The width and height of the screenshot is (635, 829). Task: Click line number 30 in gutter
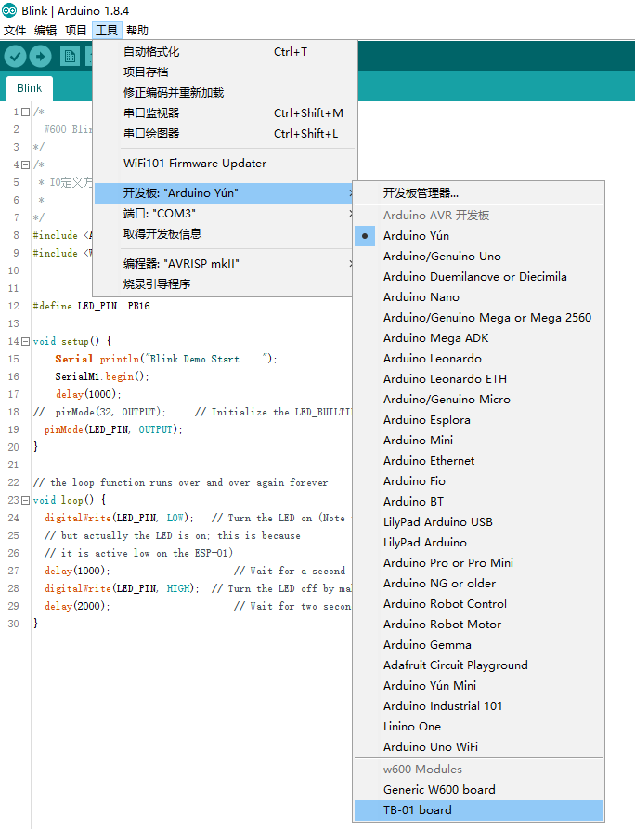pos(14,624)
